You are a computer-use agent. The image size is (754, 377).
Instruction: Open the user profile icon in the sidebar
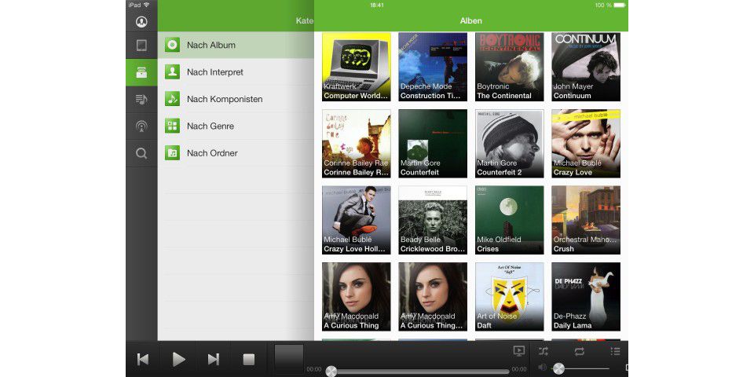tap(141, 22)
